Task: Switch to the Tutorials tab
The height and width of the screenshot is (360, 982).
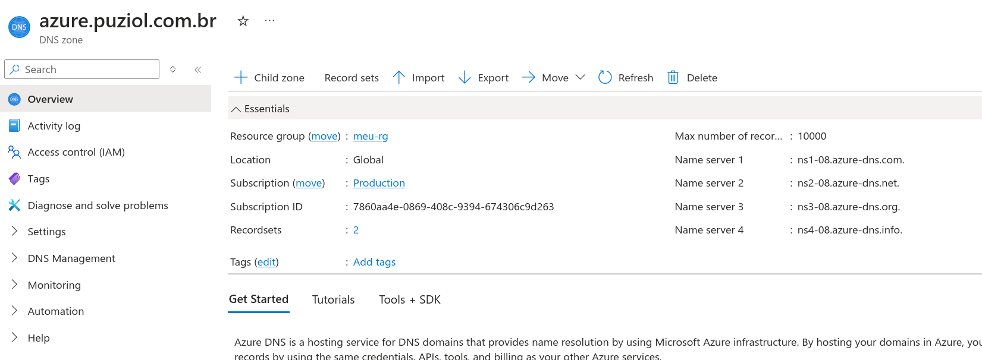Action: pyautogui.click(x=333, y=300)
